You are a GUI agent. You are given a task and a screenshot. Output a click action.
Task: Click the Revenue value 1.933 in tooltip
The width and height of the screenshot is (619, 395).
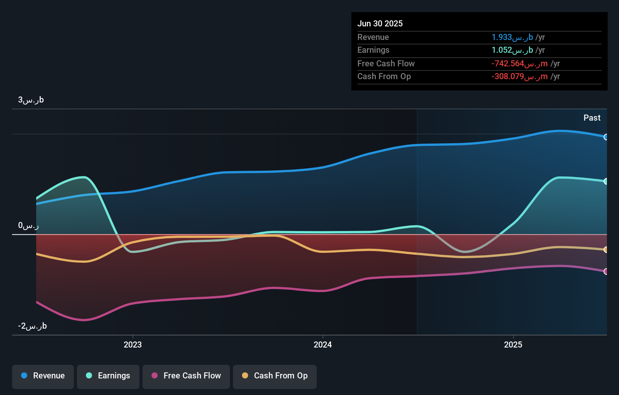pyautogui.click(x=512, y=37)
